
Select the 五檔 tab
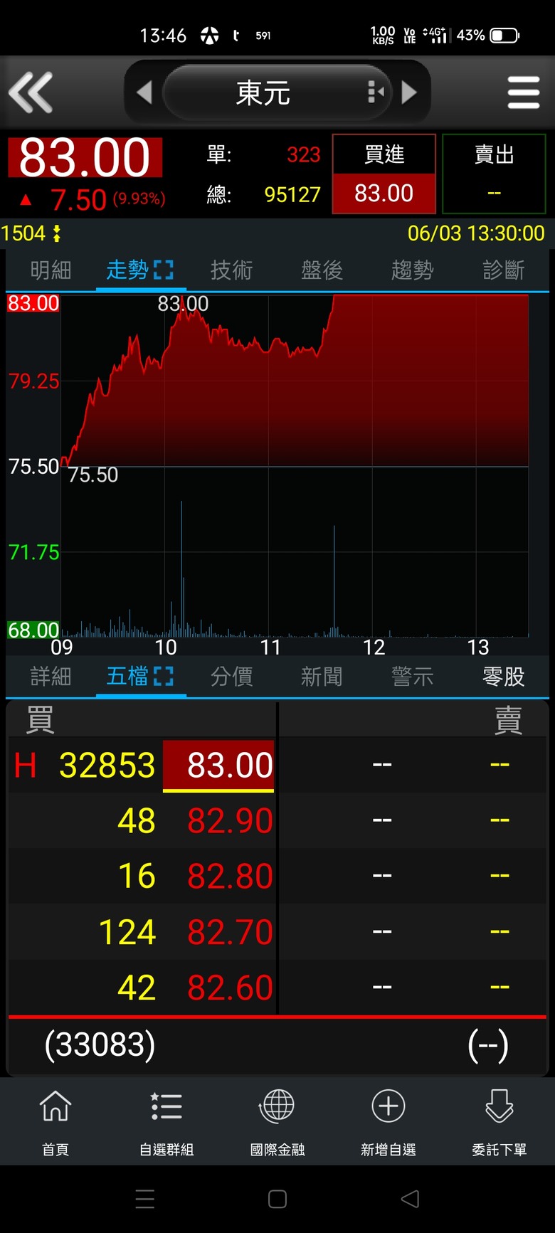coord(127,676)
